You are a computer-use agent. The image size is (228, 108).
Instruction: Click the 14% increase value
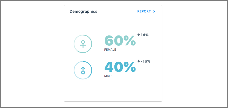click(144, 35)
